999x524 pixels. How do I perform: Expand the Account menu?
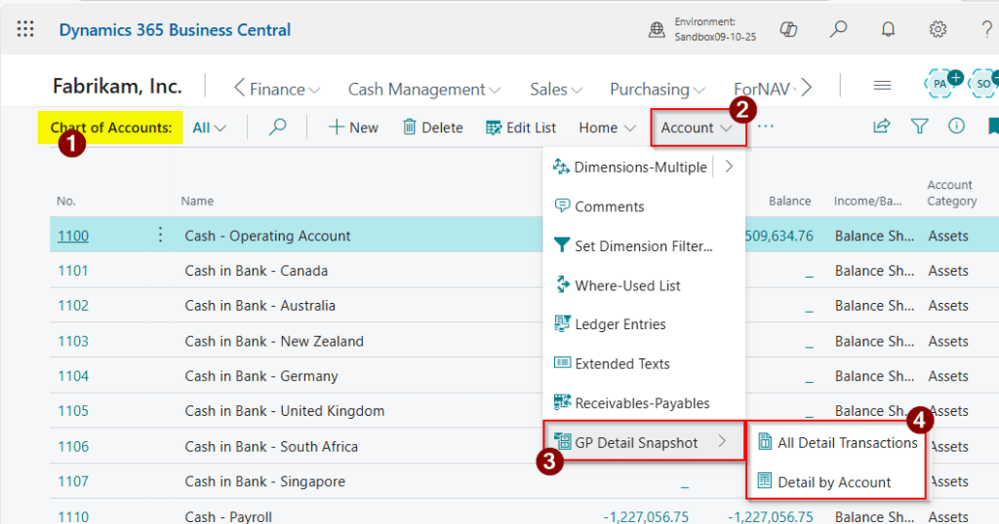[x=697, y=128]
